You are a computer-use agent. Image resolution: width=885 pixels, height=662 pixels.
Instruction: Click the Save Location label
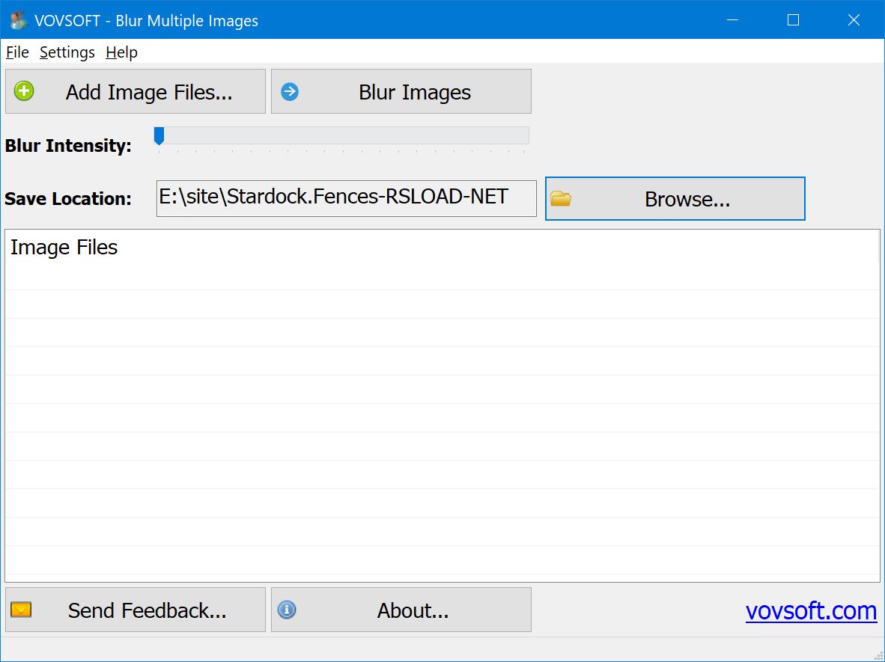pos(67,198)
